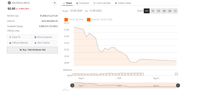Viewport: 206px width, 92px height.
Task: Set zoom range to 7D
Action: click(153, 11)
